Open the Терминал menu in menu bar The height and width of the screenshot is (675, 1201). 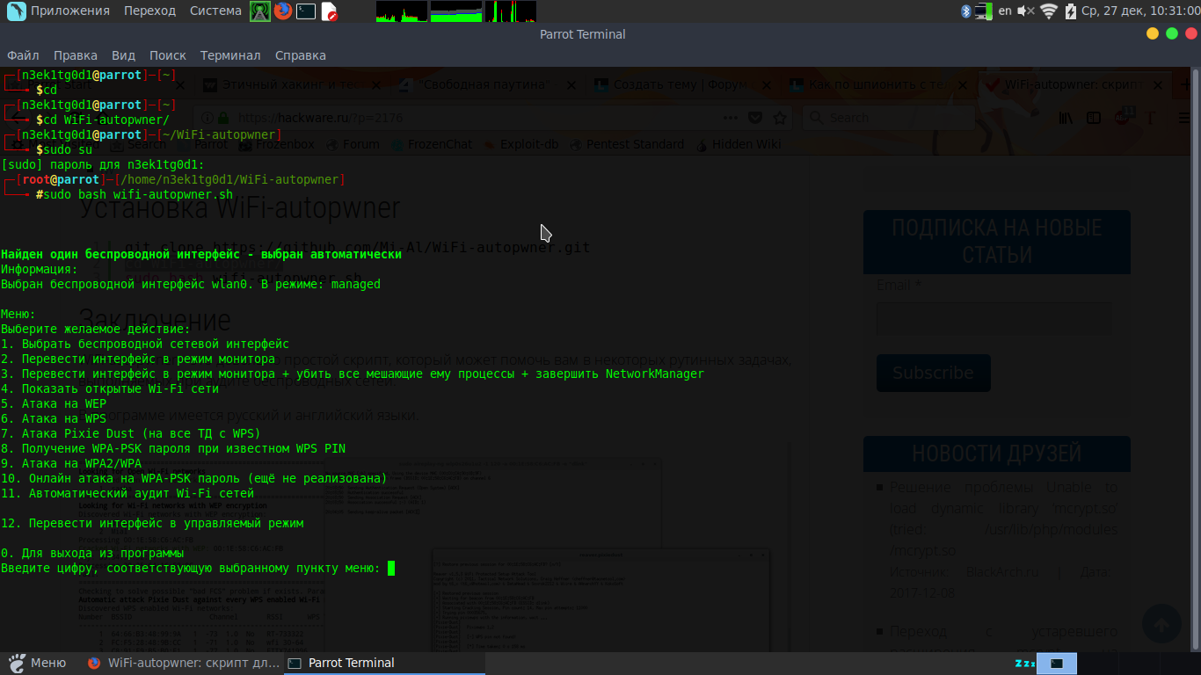(x=230, y=55)
